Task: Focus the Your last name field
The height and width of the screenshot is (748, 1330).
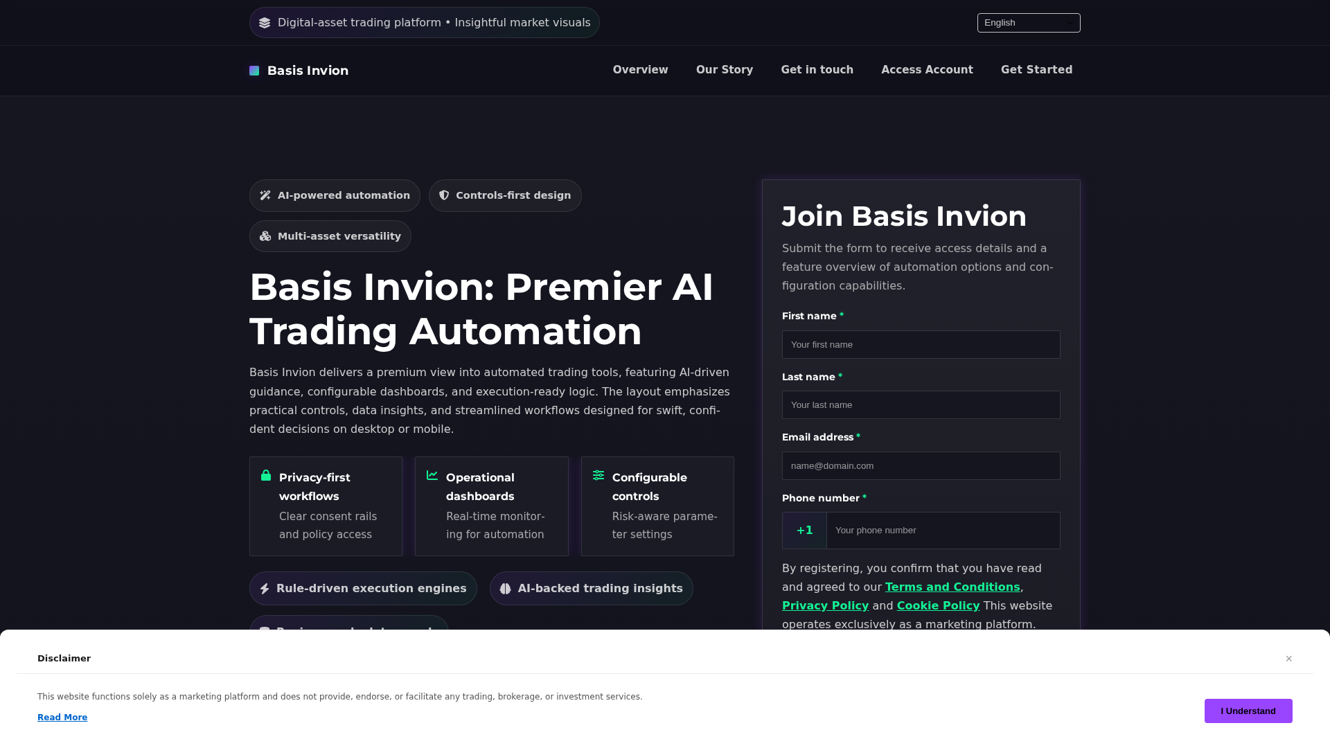Action: tap(921, 405)
